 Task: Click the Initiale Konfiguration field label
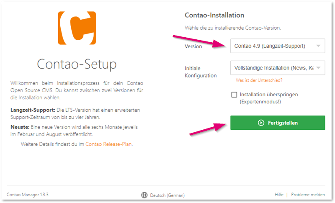coord(201,72)
